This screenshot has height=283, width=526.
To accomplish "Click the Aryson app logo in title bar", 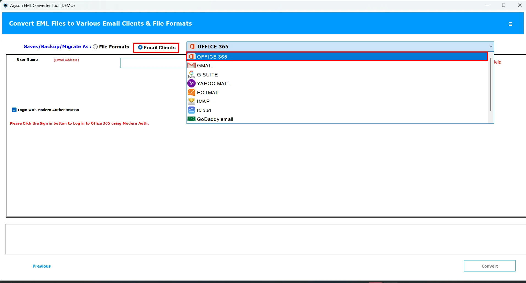I will tap(6, 5).
